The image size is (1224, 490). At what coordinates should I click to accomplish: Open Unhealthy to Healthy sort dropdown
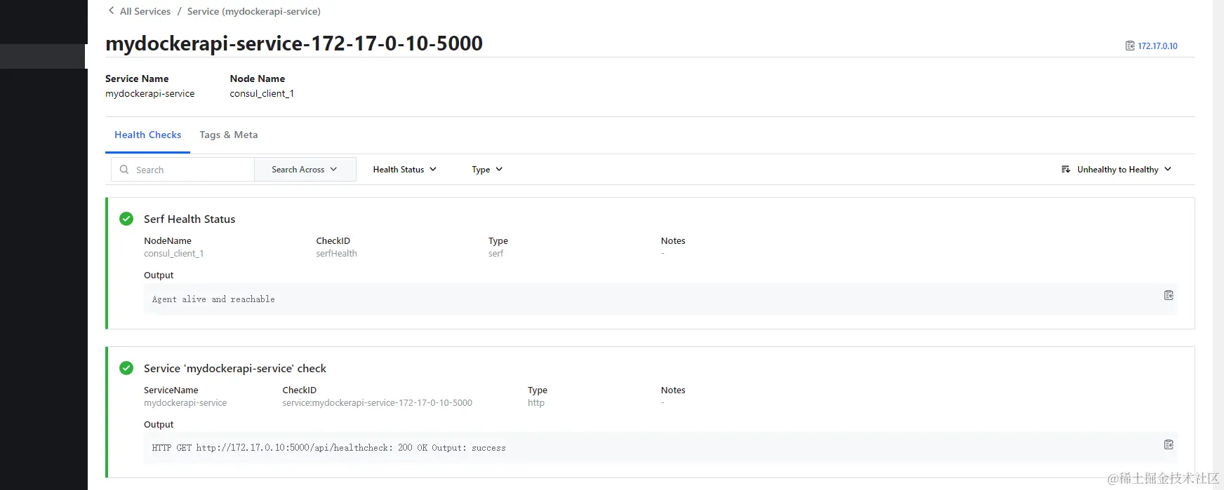pyautogui.click(x=1117, y=170)
